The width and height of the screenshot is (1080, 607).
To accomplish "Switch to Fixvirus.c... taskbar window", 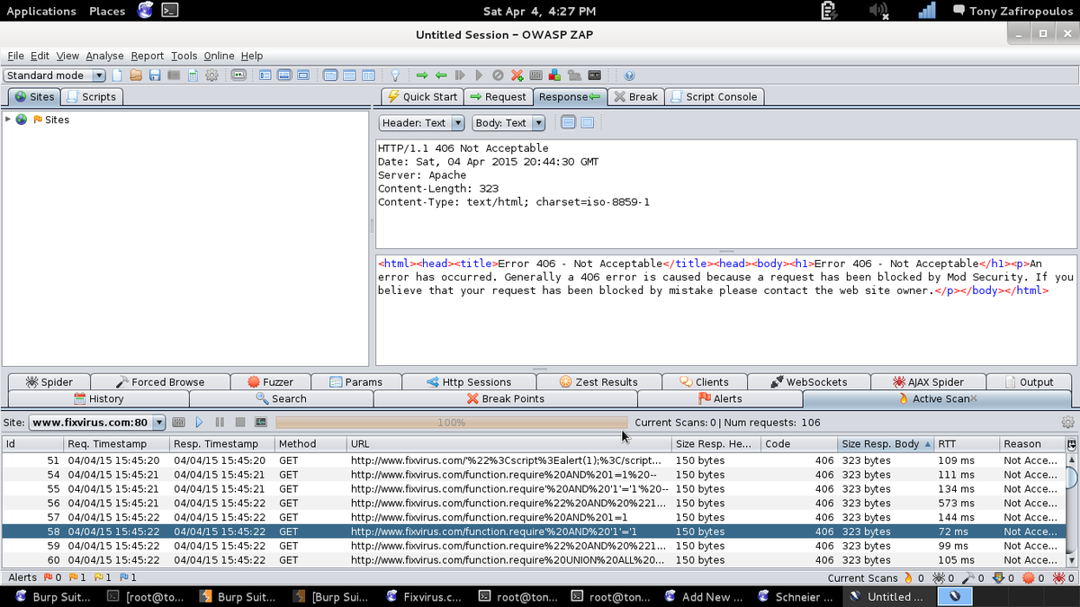I will pyautogui.click(x=423, y=596).
